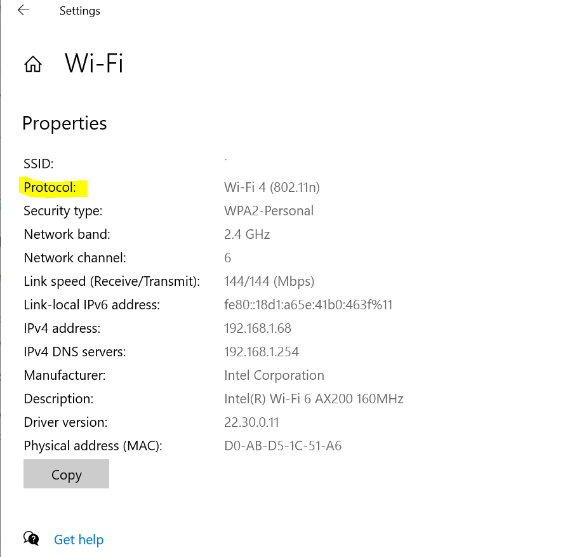Open Settings home via house icon
572x557 pixels.
(33, 64)
